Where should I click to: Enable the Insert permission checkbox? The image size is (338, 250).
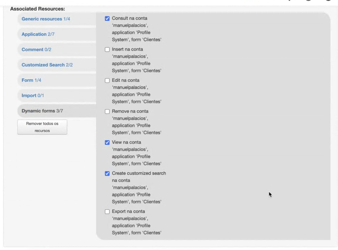tap(107, 50)
